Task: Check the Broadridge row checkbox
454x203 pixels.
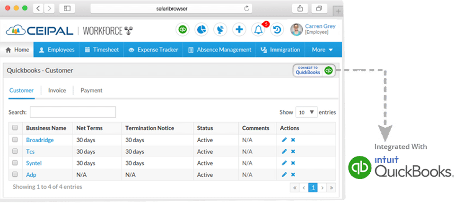Action: point(15,139)
